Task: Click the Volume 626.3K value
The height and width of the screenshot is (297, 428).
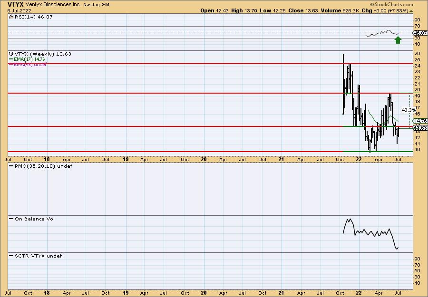Action: 340,10
